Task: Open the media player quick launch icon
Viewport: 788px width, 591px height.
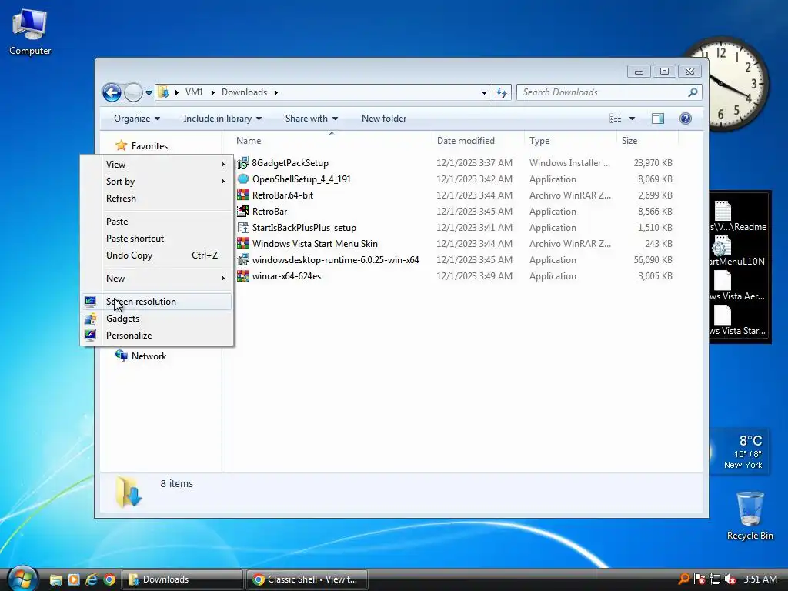Action: (x=74, y=579)
